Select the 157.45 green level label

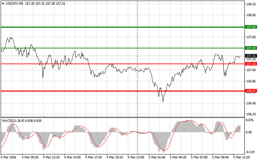point(251,48)
